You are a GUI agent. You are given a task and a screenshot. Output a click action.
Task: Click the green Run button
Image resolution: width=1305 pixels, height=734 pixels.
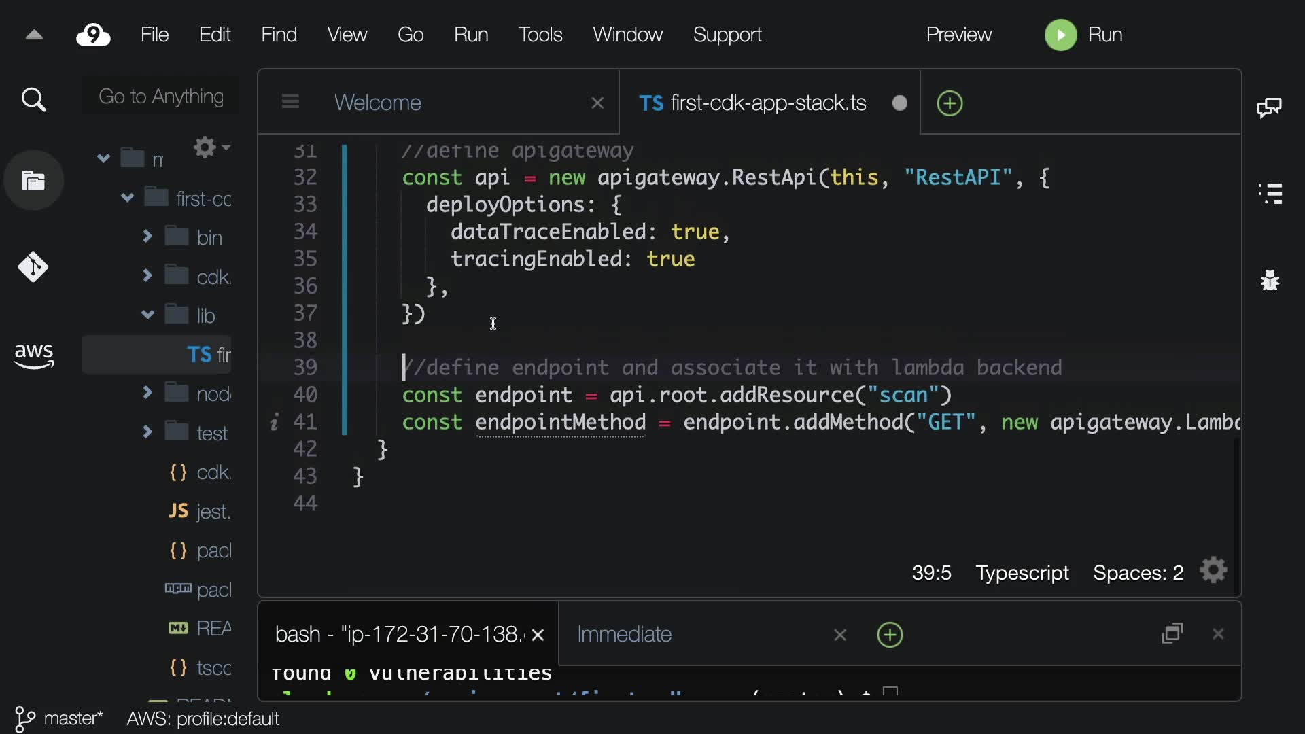pos(1061,35)
